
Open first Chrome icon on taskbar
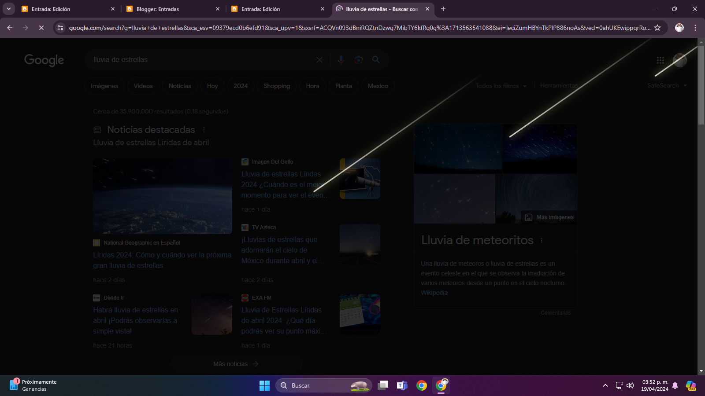pyautogui.click(x=422, y=386)
